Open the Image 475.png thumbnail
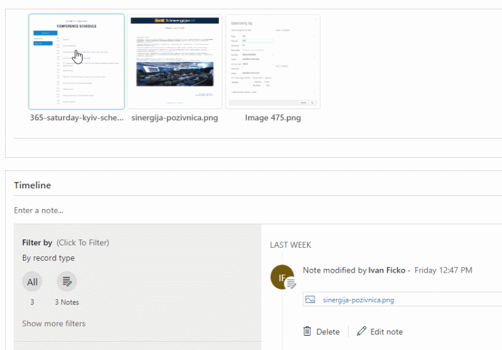502x350 pixels. point(273,62)
